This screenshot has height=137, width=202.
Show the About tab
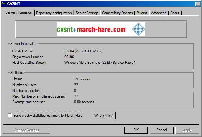[x=175, y=13]
